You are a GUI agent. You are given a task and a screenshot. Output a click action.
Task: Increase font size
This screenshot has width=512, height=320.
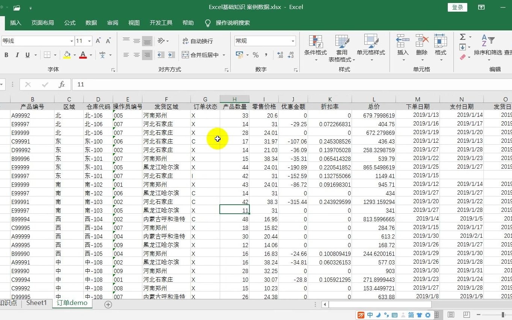click(98, 41)
